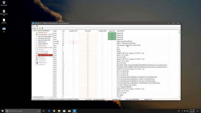
Task: Select the resources tree item
Action: [43, 53]
